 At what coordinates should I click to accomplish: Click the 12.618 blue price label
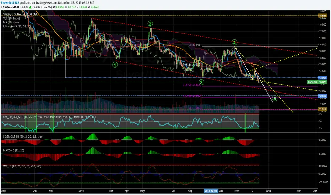pyautogui.click(x=322, y=96)
